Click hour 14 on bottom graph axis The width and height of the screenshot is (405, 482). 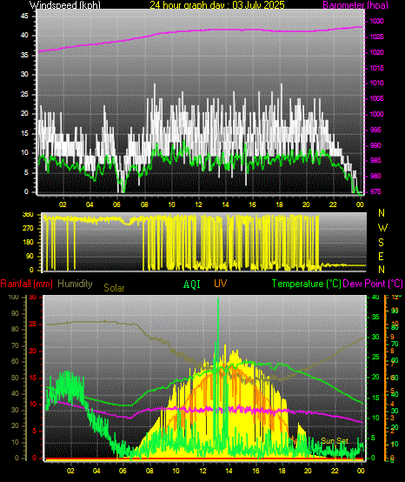click(x=229, y=471)
